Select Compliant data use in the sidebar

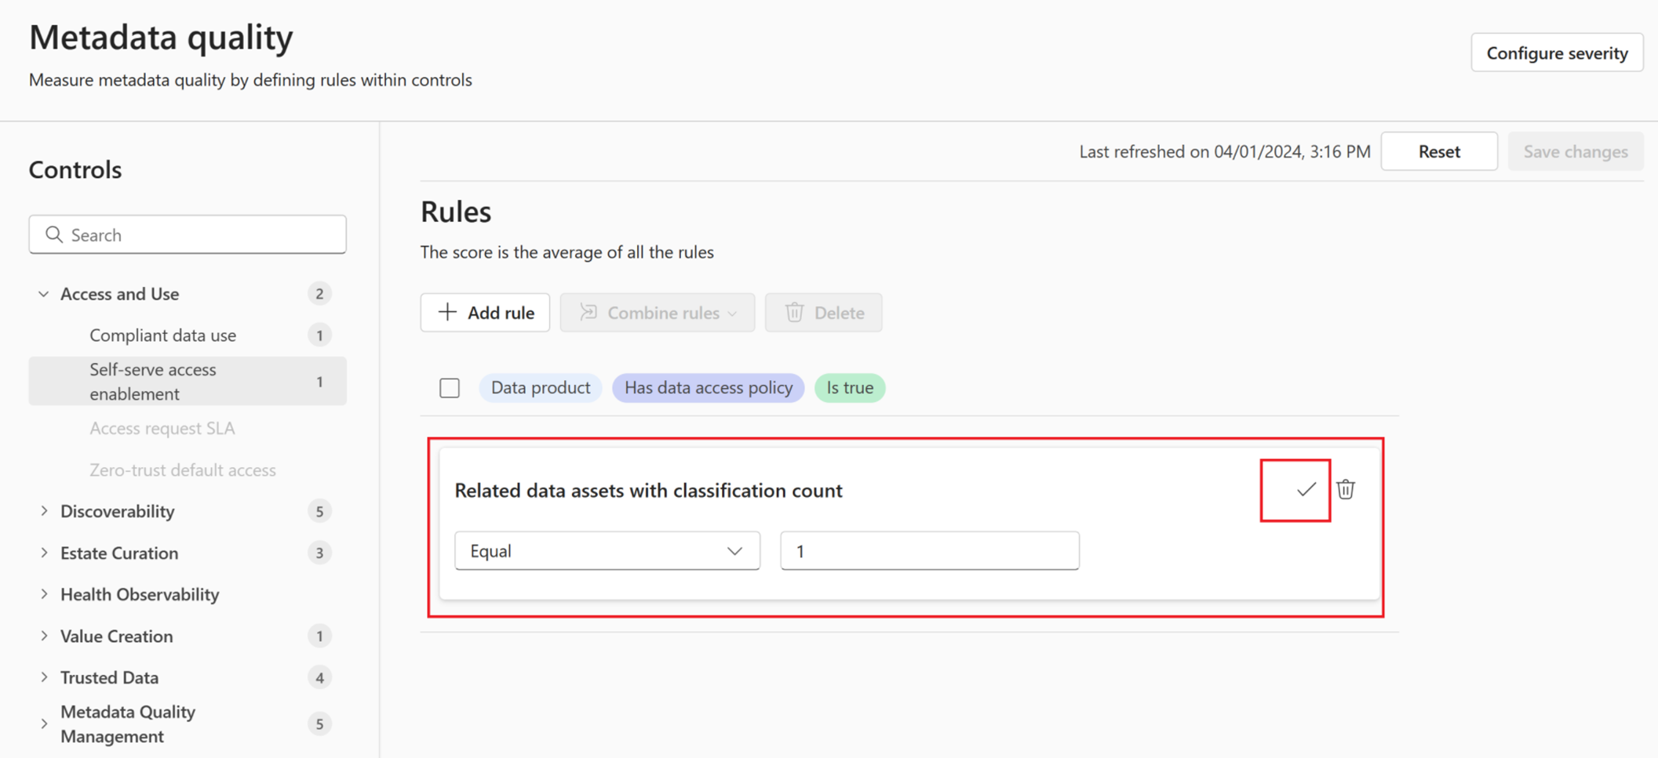[162, 335]
